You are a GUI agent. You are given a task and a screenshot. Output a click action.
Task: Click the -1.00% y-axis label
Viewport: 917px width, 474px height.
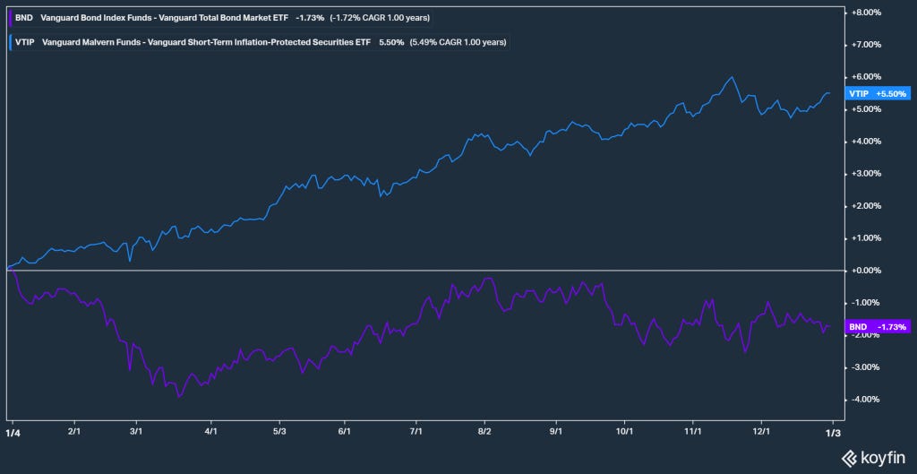(x=867, y=303)
